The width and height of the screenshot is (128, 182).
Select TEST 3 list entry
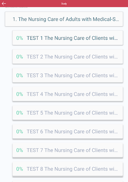68,75
